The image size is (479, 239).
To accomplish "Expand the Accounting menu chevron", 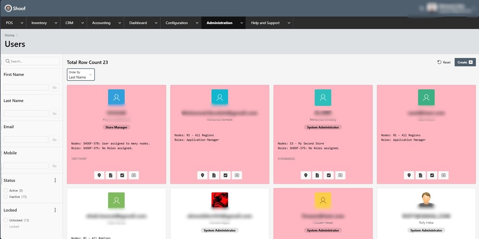I will tap(119, 23).
